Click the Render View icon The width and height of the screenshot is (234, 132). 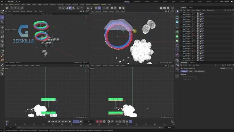click(x=161, y=8)
